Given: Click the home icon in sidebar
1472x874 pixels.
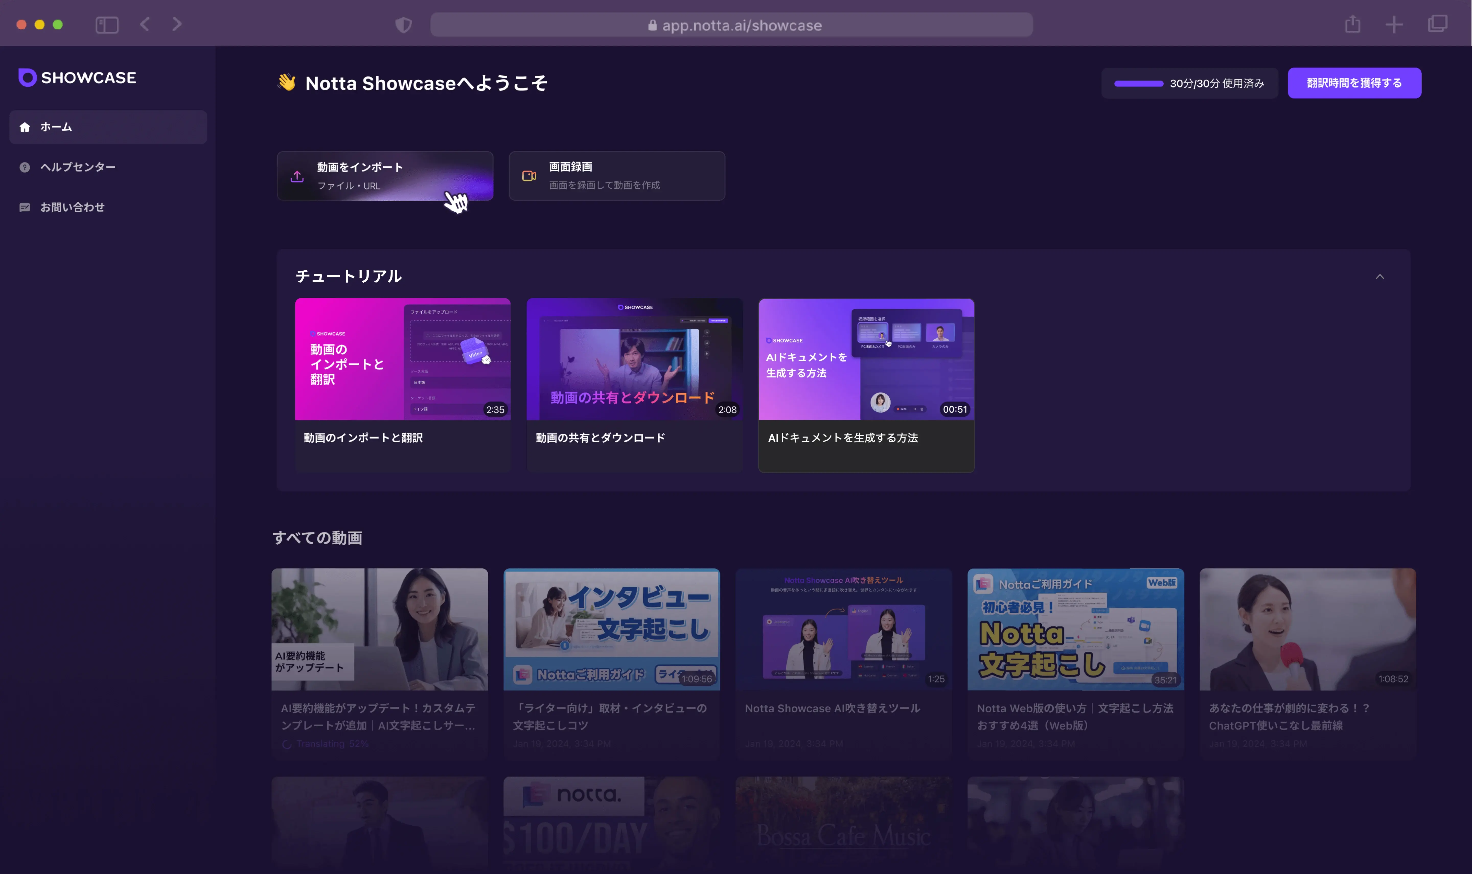Looking at the screenshot, I should coord(25,127).
